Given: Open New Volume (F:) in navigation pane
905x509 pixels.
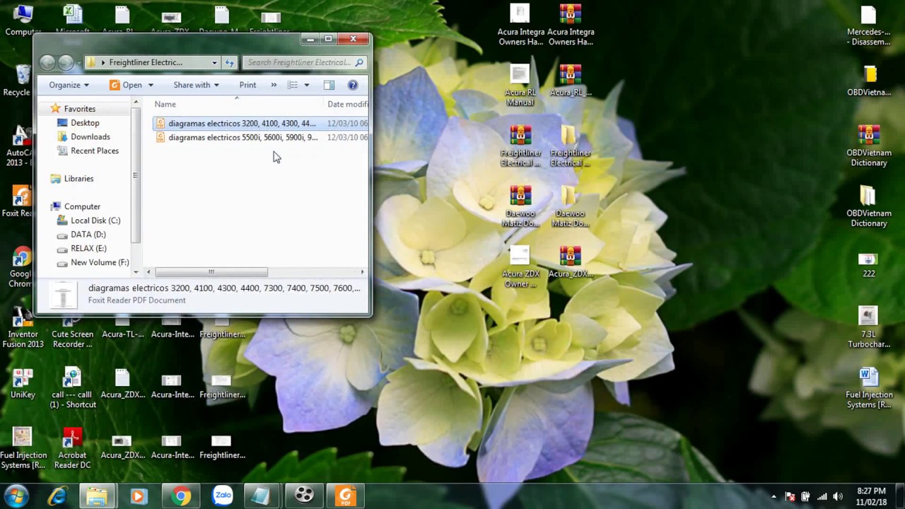Looking at the screenshot, I should tap(99, 262).
